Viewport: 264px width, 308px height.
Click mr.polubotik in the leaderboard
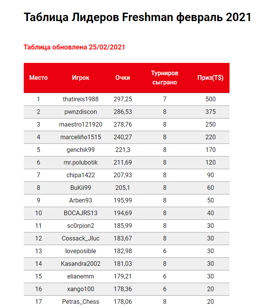81,163
